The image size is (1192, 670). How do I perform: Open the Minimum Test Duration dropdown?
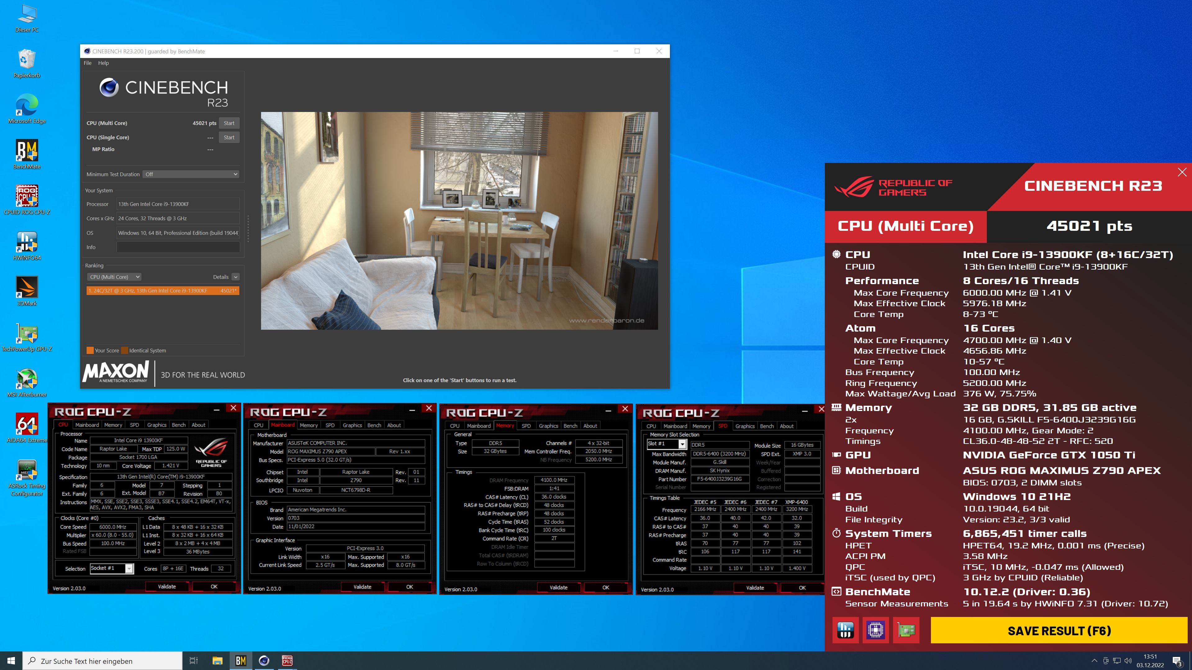click(x=191, y=174)
